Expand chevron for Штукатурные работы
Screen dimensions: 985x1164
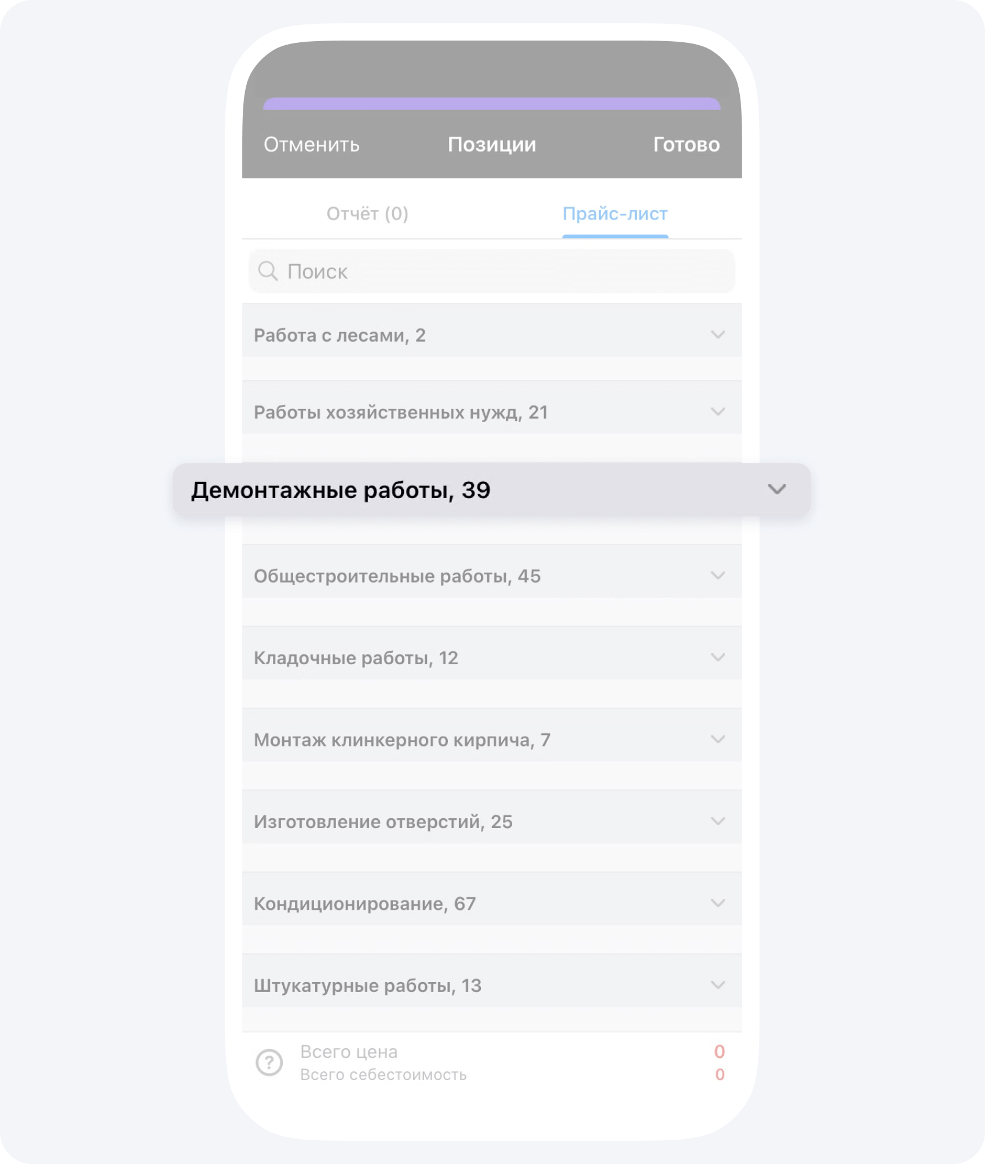point(718,985)
